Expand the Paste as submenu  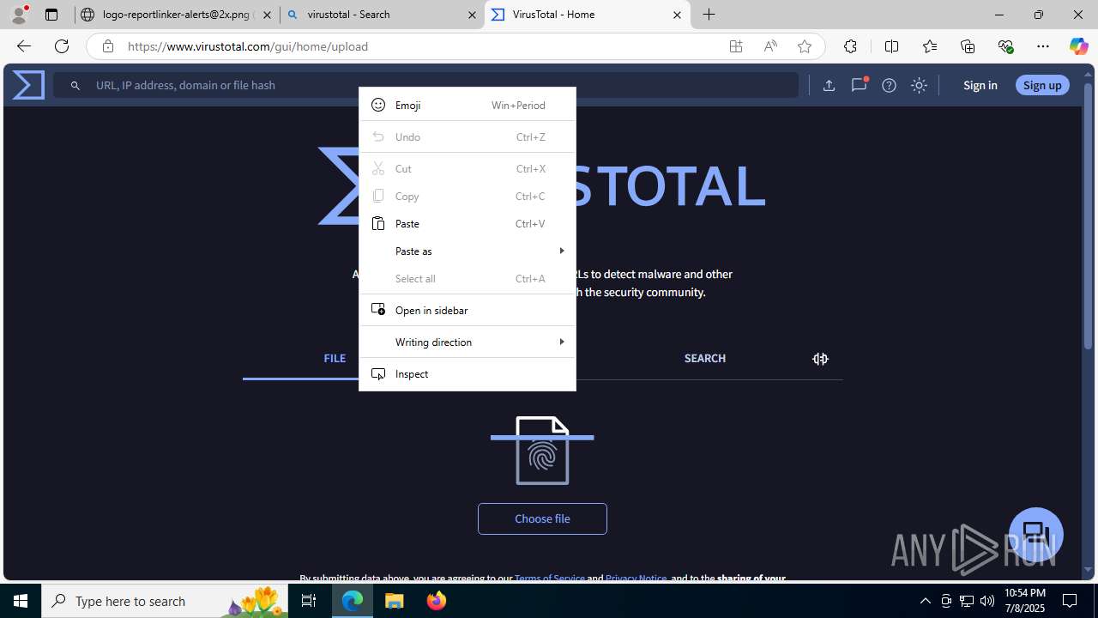coord(467,251)
